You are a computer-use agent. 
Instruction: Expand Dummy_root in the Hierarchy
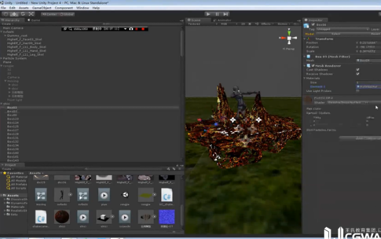[x=5, y=36]
